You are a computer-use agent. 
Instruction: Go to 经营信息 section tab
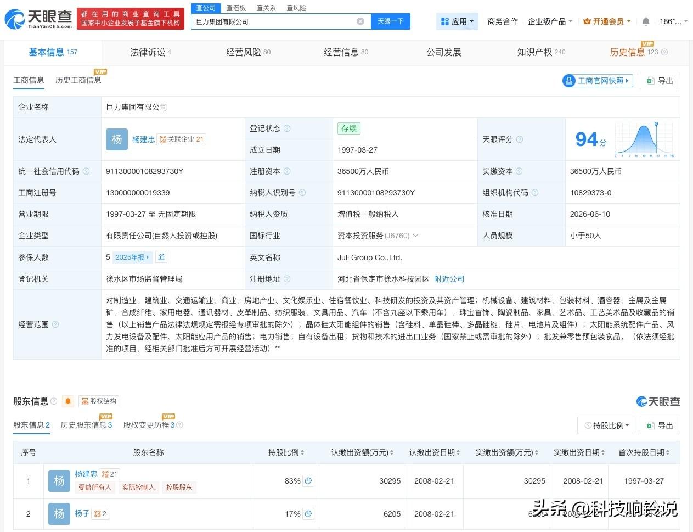(x=346, y=52)
